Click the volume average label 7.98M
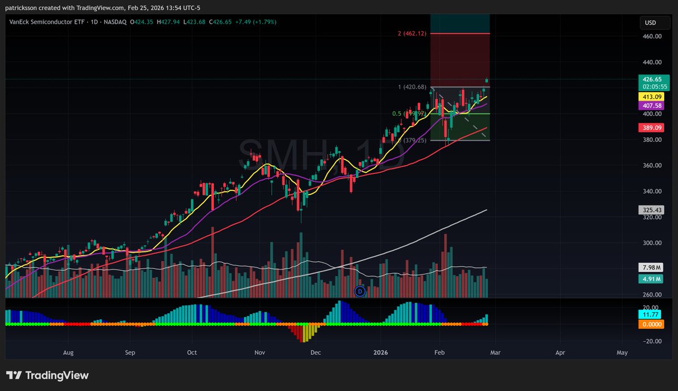The image size is (678, 391). [x=650, y=267]
